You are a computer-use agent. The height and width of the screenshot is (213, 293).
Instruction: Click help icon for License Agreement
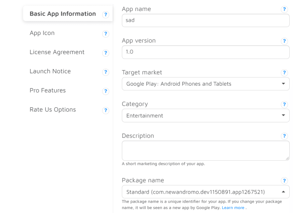[x=106, y=53]
